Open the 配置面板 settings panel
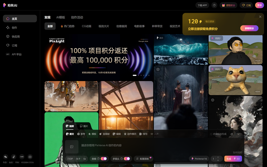 coord(144,159)
